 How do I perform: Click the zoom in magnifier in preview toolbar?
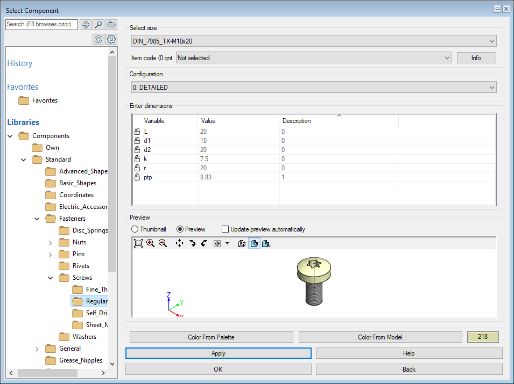[150, 243]
